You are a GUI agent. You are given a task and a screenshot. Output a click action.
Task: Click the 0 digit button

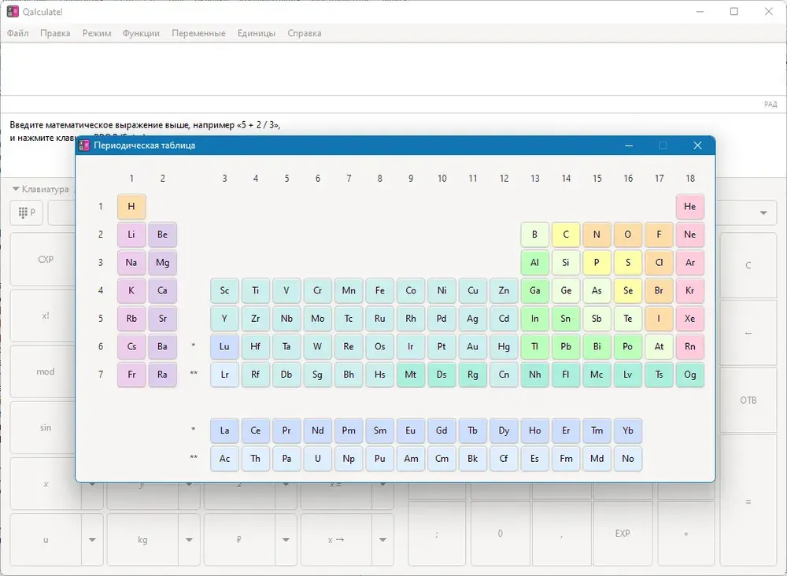coord(500,534)
